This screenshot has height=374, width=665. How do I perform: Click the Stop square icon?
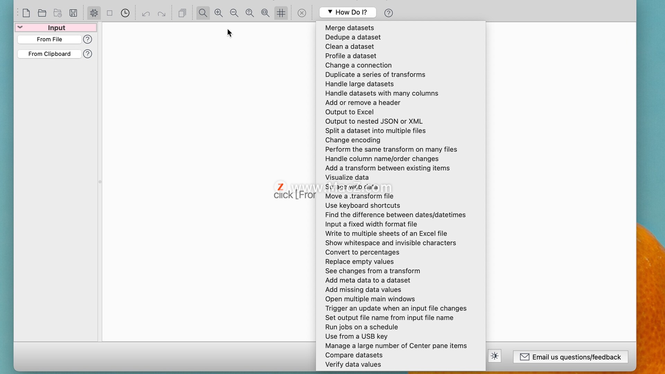click(109, 13)
